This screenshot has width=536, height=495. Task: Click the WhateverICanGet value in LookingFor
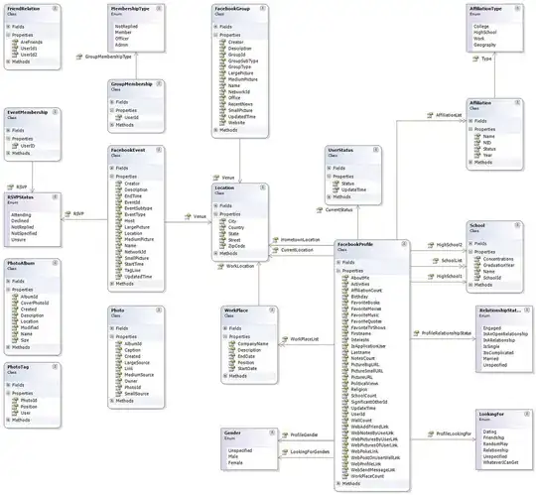(501, 462)
